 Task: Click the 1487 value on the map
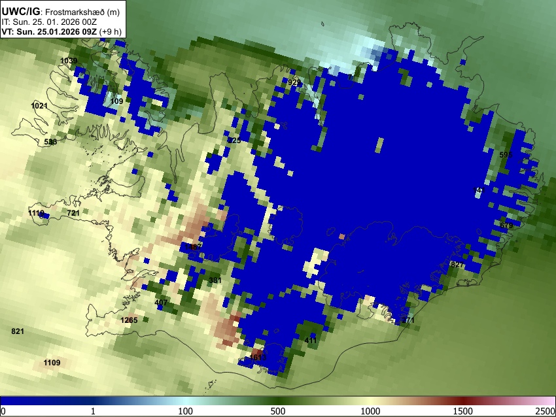(193, 246)
